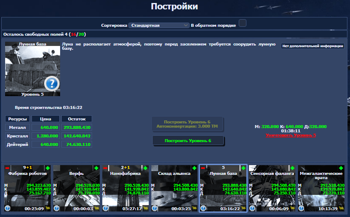This screenshot has height=217, width=350.
Task: Click green plus on Межгалактические врата card
Action: (341, 168)
